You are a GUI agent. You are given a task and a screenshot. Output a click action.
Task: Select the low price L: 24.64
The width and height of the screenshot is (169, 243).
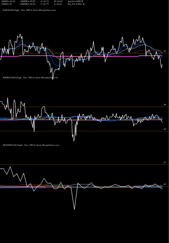(x=58, y=4)
